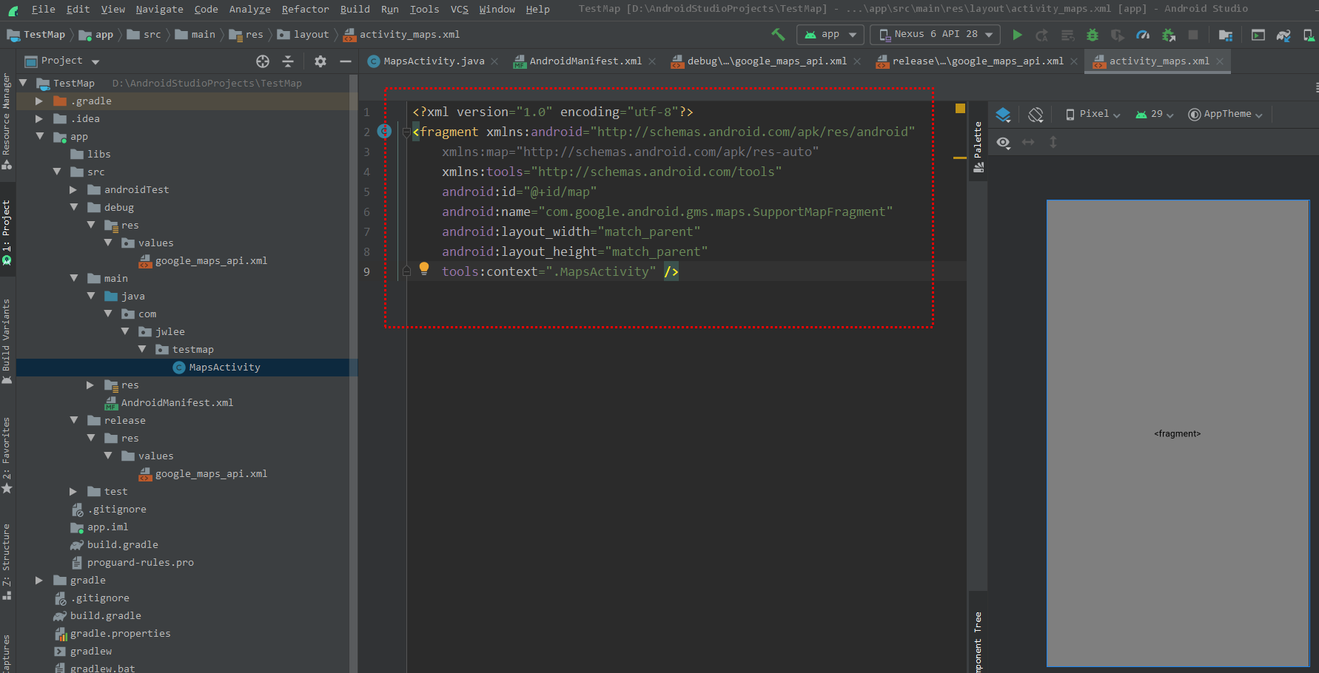Switch to MapsActivity.java tab
Screen dimensions: 1319x673
434,61
